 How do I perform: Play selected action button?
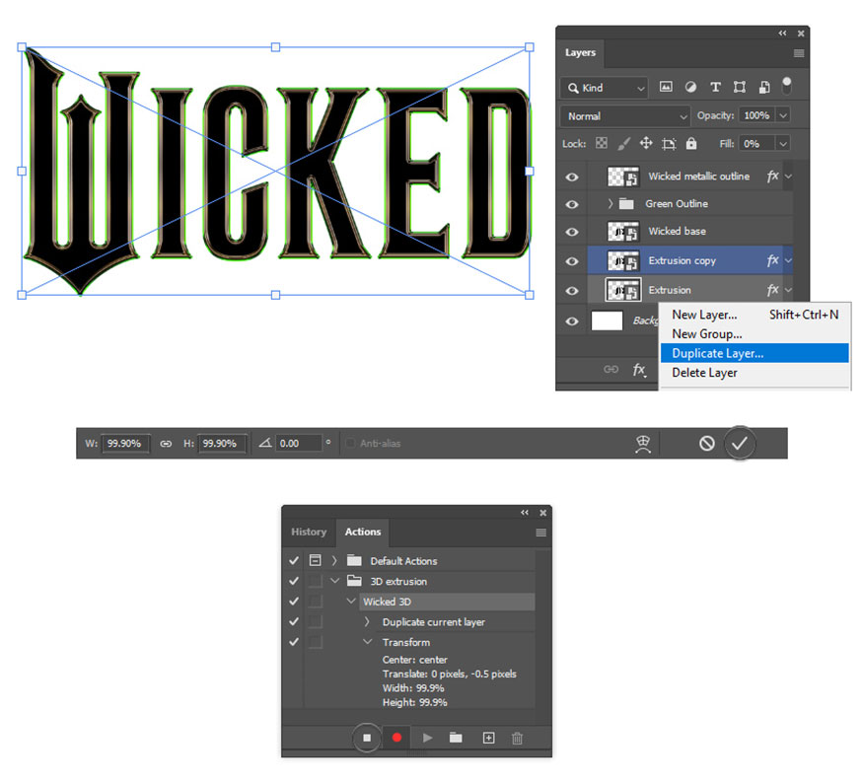428,738
